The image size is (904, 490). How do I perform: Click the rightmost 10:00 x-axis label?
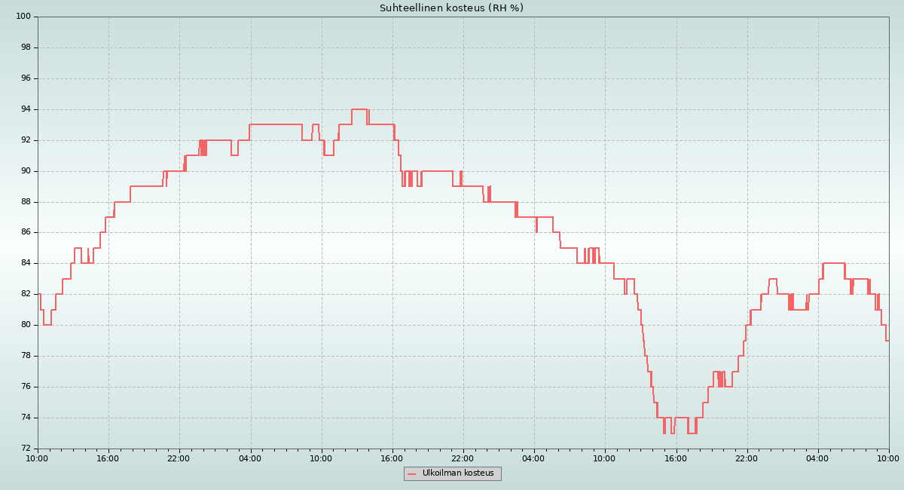tap(888, 458)
